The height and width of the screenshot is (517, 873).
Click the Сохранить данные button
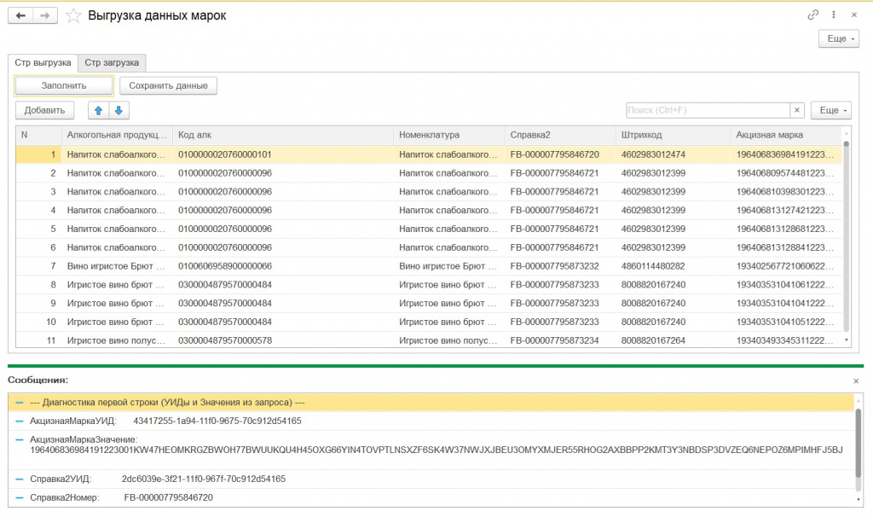(x=169, y=85)
